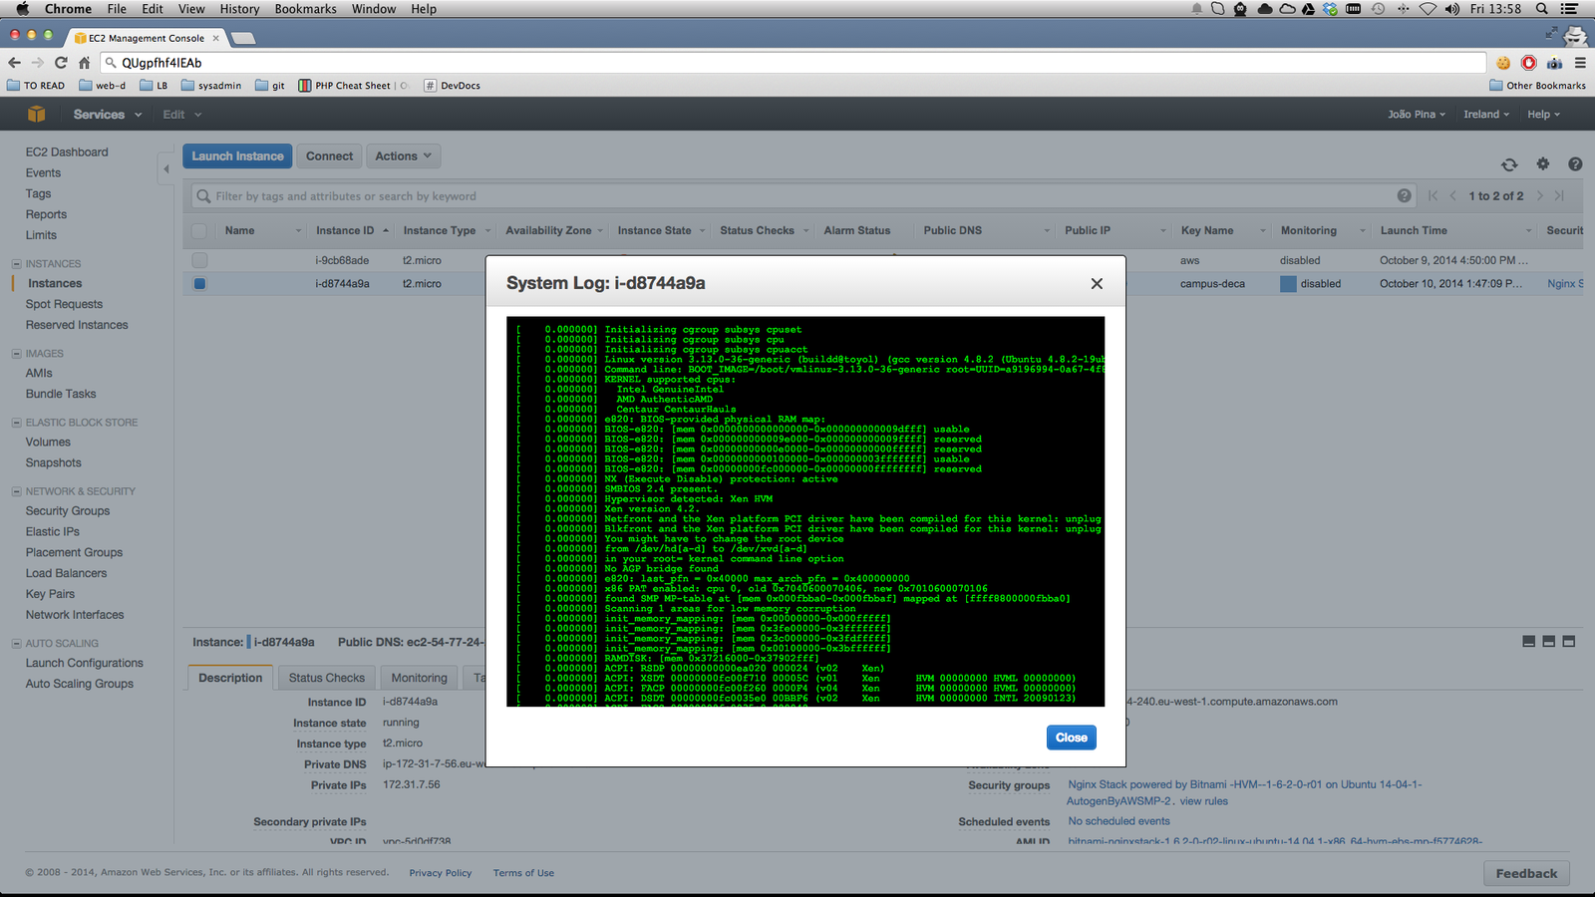This screenshot has height=897, width=1595.
Task: Open the Feedback button
Action: 1526,873
